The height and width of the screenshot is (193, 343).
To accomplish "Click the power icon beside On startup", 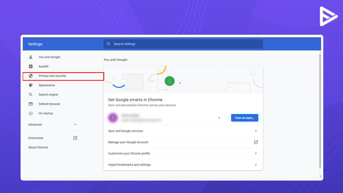I will (x=30, y=113).
